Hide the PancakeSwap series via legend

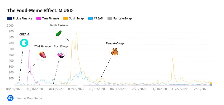(120, 18)
